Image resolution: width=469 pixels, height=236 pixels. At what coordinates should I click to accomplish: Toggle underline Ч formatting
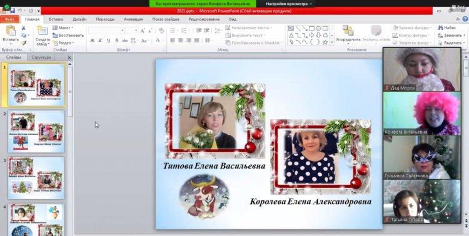tap(108, 41)
